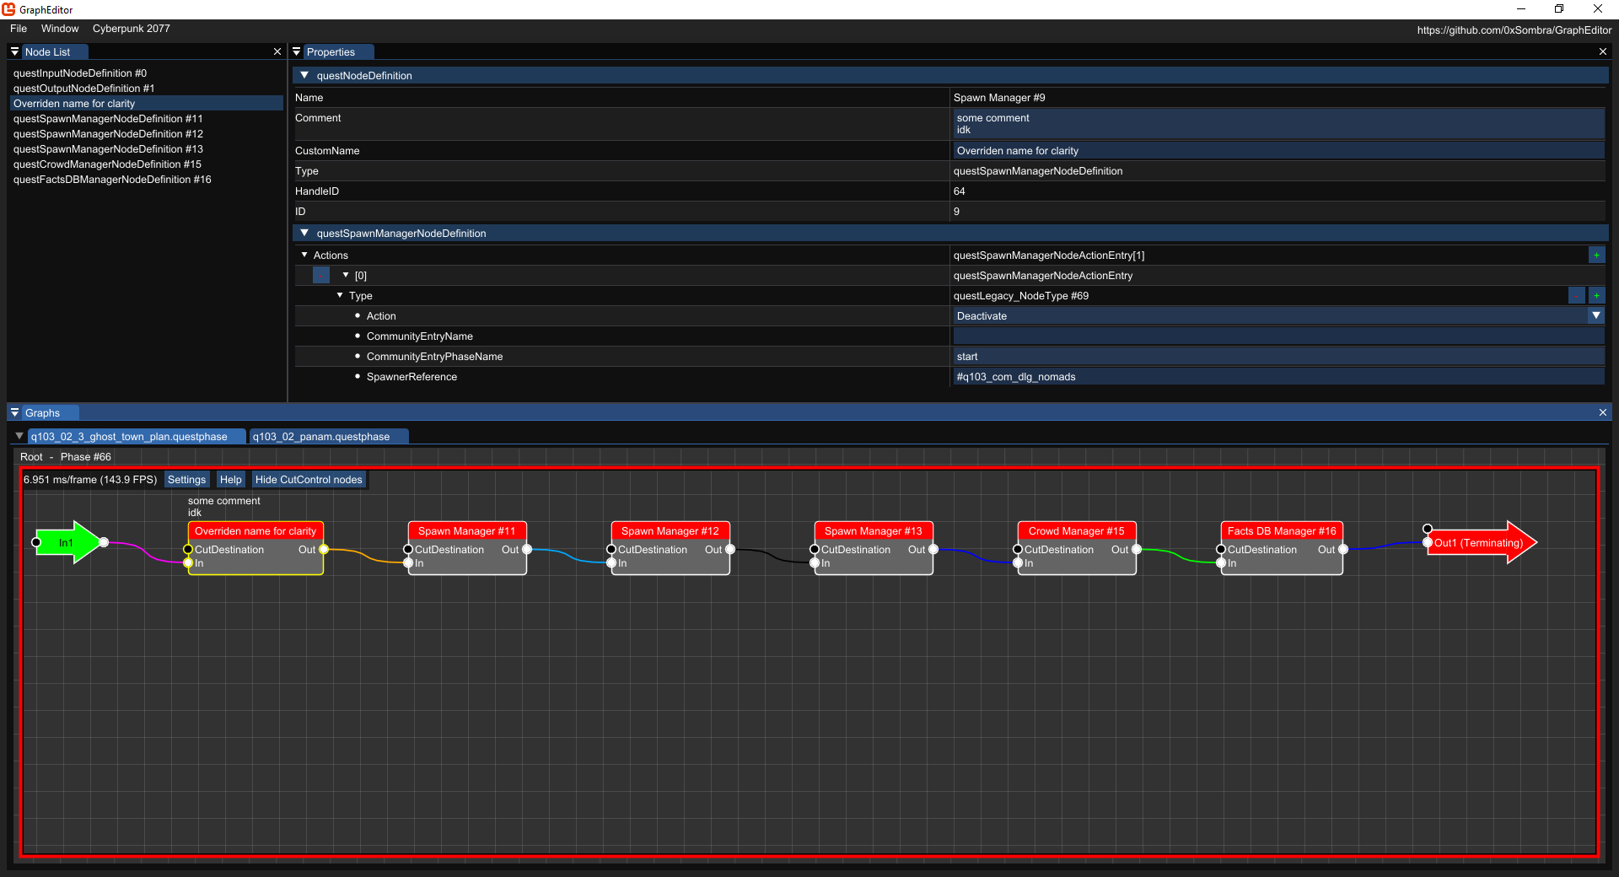Image resolution: width=1619 pixels, height=877 pixels.
Task: Click top pin of Out1 (Terminating) node
Action: 1428,529
